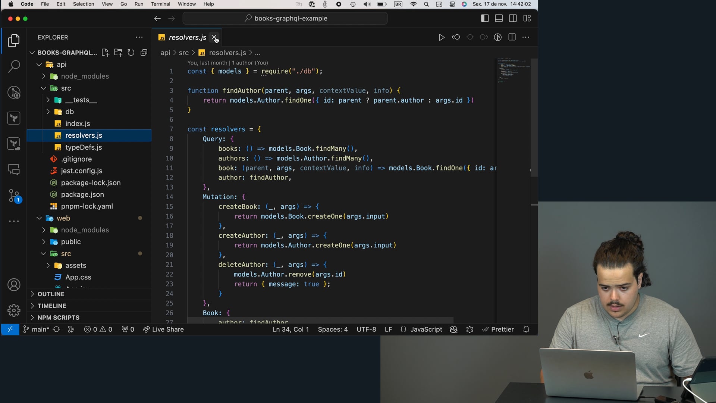Click New File icon in Explorer header
Image resolution: width=716 pixels, height=403 pixels.
coord(106,53)
